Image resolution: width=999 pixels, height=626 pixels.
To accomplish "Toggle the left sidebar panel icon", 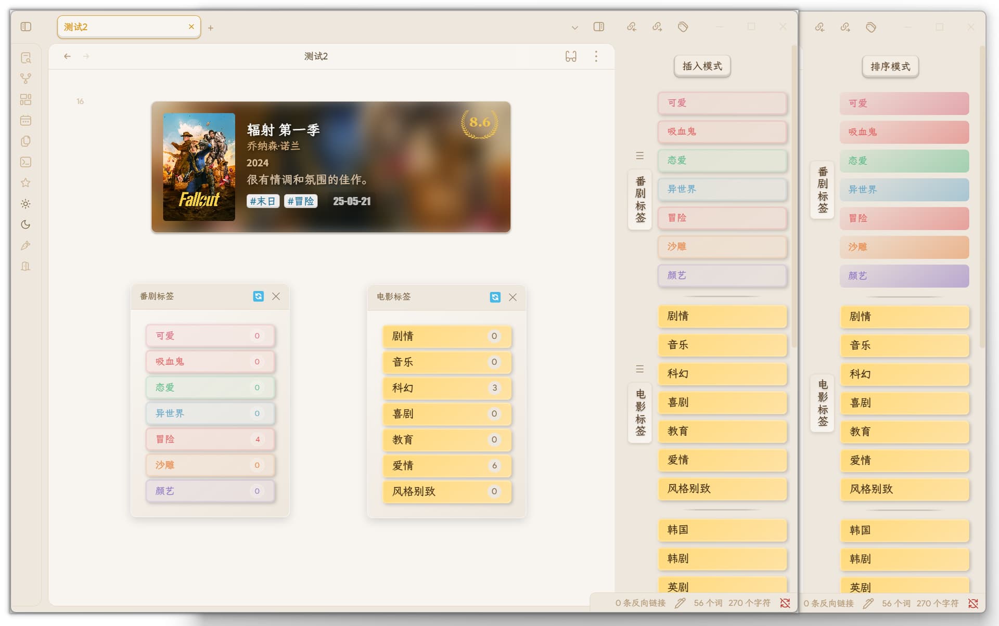I will [x=26, y=27].
